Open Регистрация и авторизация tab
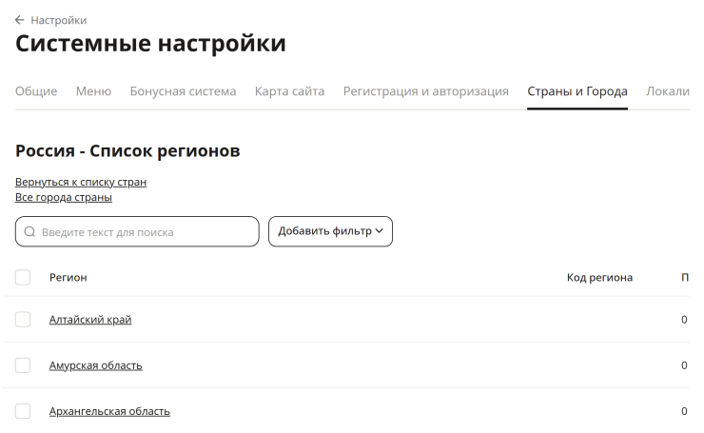The height and width of the screenshot is (433, 704). [x=425, y=91]
